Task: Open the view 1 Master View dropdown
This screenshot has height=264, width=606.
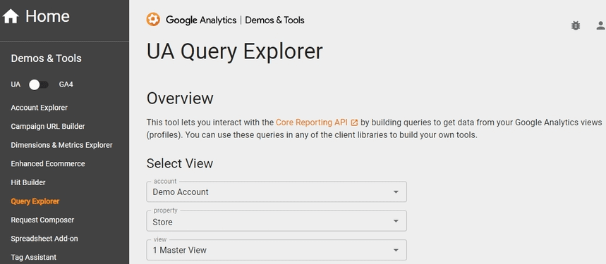Action: [277, 250]
